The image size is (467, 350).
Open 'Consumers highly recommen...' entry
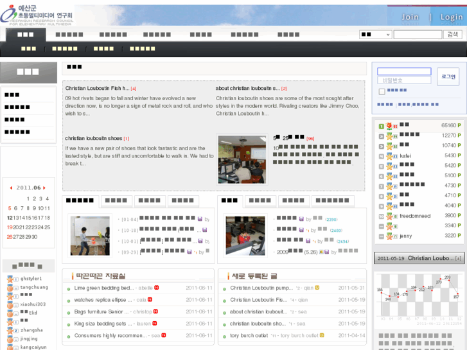coord(110,335)
